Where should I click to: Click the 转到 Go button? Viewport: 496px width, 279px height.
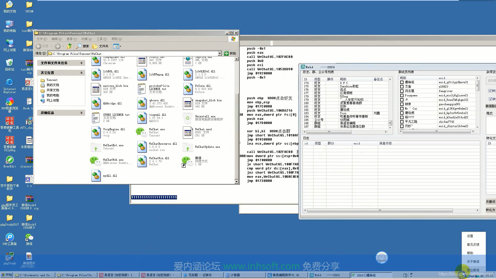point(230,53)
